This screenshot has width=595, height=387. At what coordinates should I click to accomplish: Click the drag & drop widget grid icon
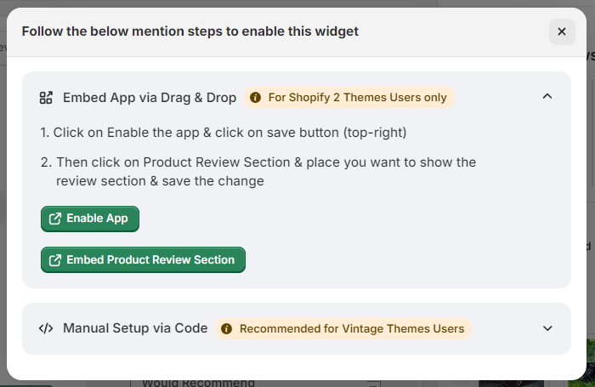point(46,98)
